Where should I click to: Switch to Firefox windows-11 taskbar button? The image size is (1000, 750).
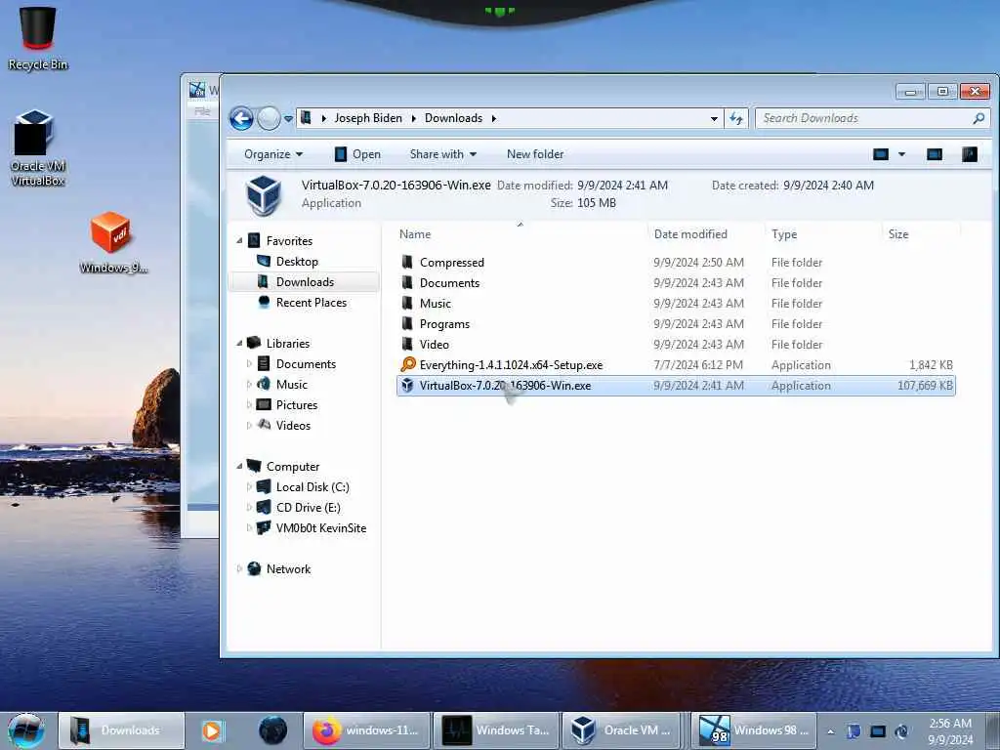[366, 730]
